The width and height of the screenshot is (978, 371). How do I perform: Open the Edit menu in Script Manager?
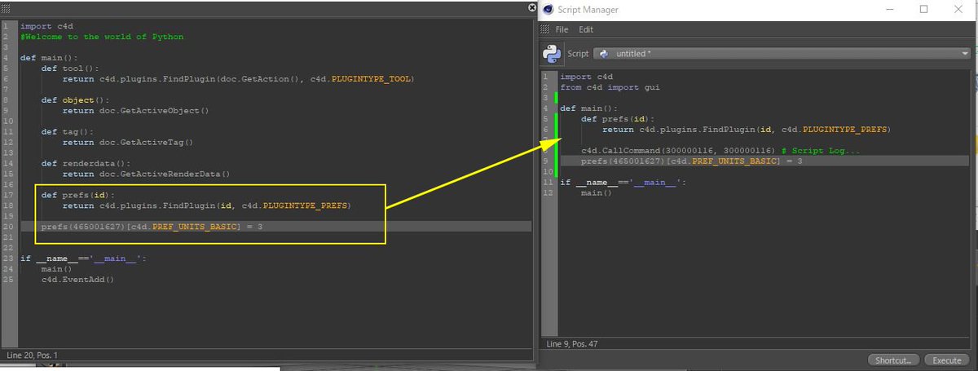586,29
